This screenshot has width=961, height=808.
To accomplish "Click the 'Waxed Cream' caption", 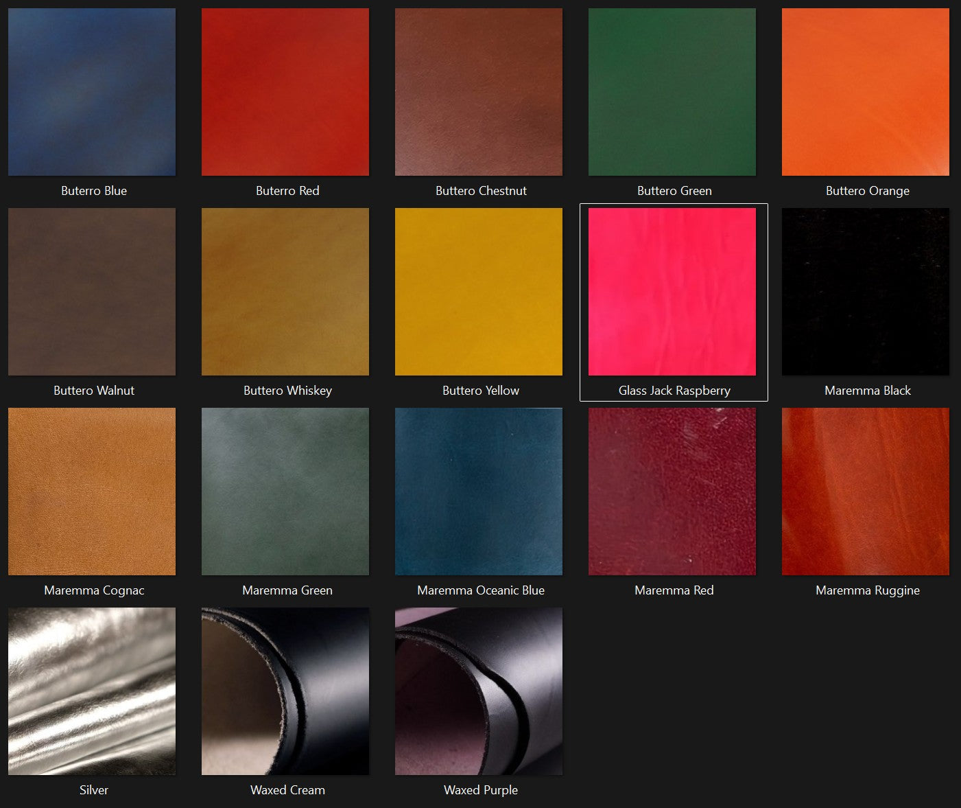I will [x=287, y=790].
